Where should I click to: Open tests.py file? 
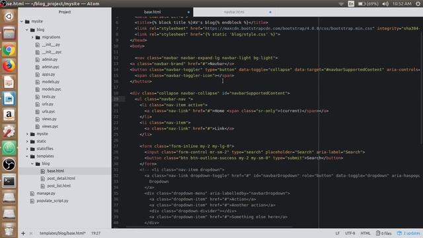[48, 97]
